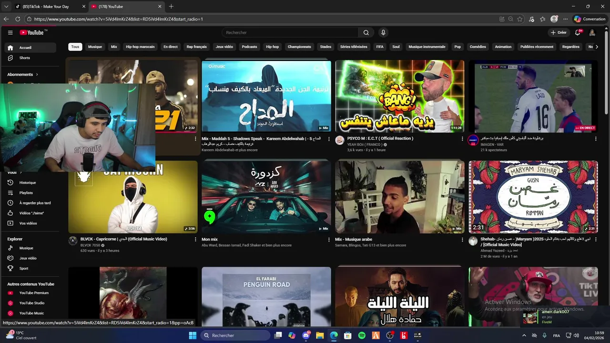Open Jeux vidéo under Explorer
This screenshot has height=343, width=610.
click(30, 258)
